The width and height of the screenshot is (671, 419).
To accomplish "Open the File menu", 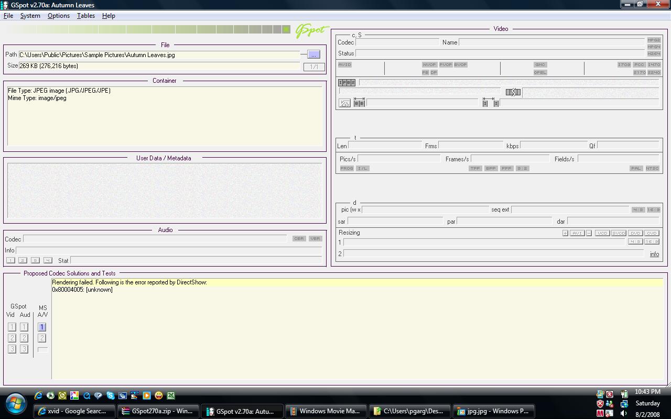I will (x=8, y=16).
